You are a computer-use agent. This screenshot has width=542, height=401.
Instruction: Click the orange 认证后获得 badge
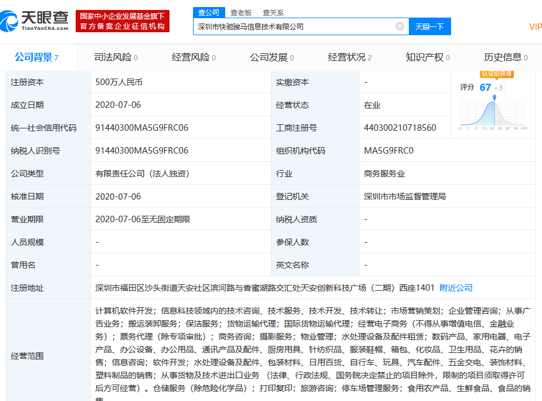[x=497, y=74]
